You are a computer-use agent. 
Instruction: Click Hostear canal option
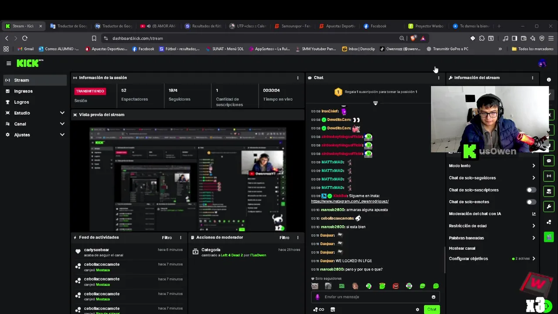click(x=462, y=248)
